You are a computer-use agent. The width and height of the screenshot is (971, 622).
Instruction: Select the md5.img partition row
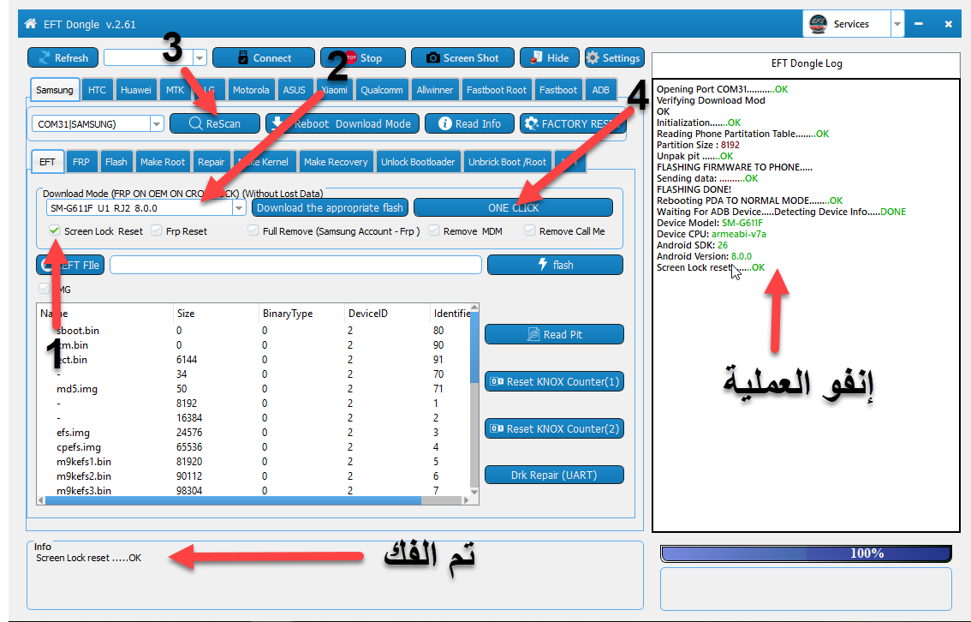coord(254,389)
